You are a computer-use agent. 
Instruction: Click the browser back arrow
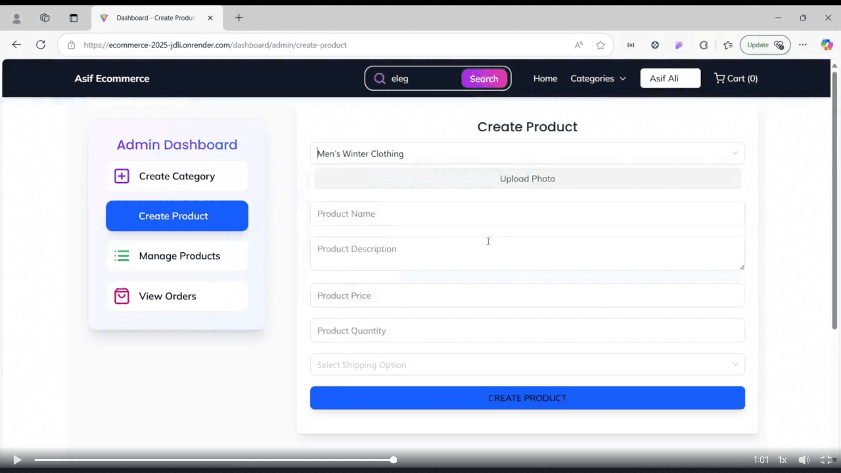[17, 45]
